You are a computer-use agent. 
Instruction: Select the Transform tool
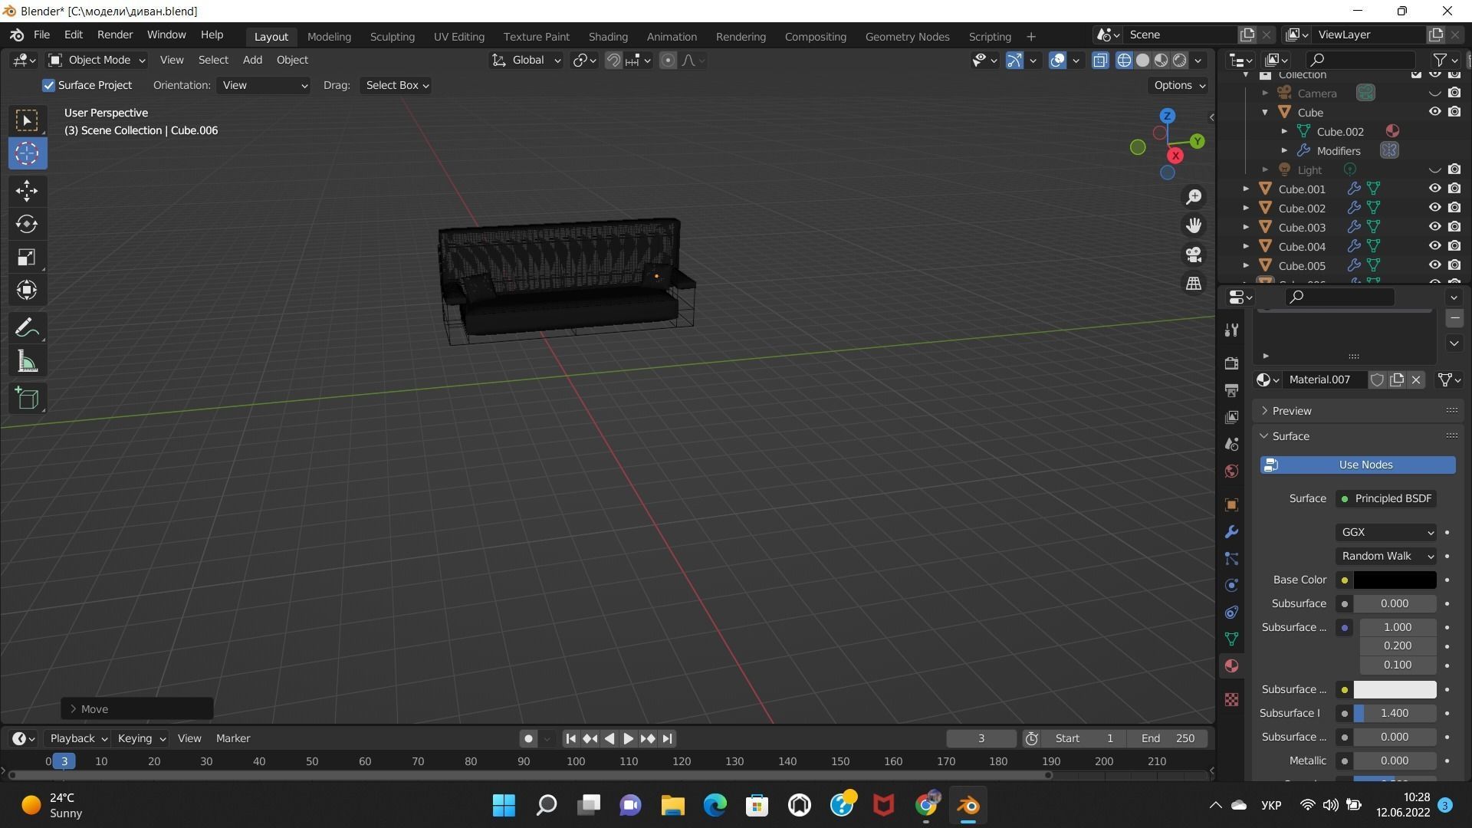pyautogui.click(x=27, y=290)
